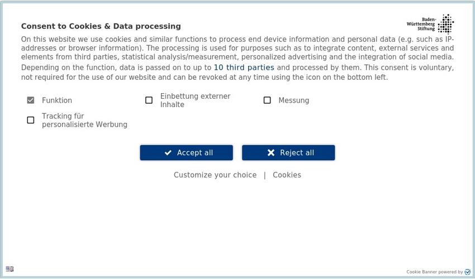Viewport: 475px width, 279px height.
Task: Open the language flag icon at bottom left
Action: (x=9, y=269)
